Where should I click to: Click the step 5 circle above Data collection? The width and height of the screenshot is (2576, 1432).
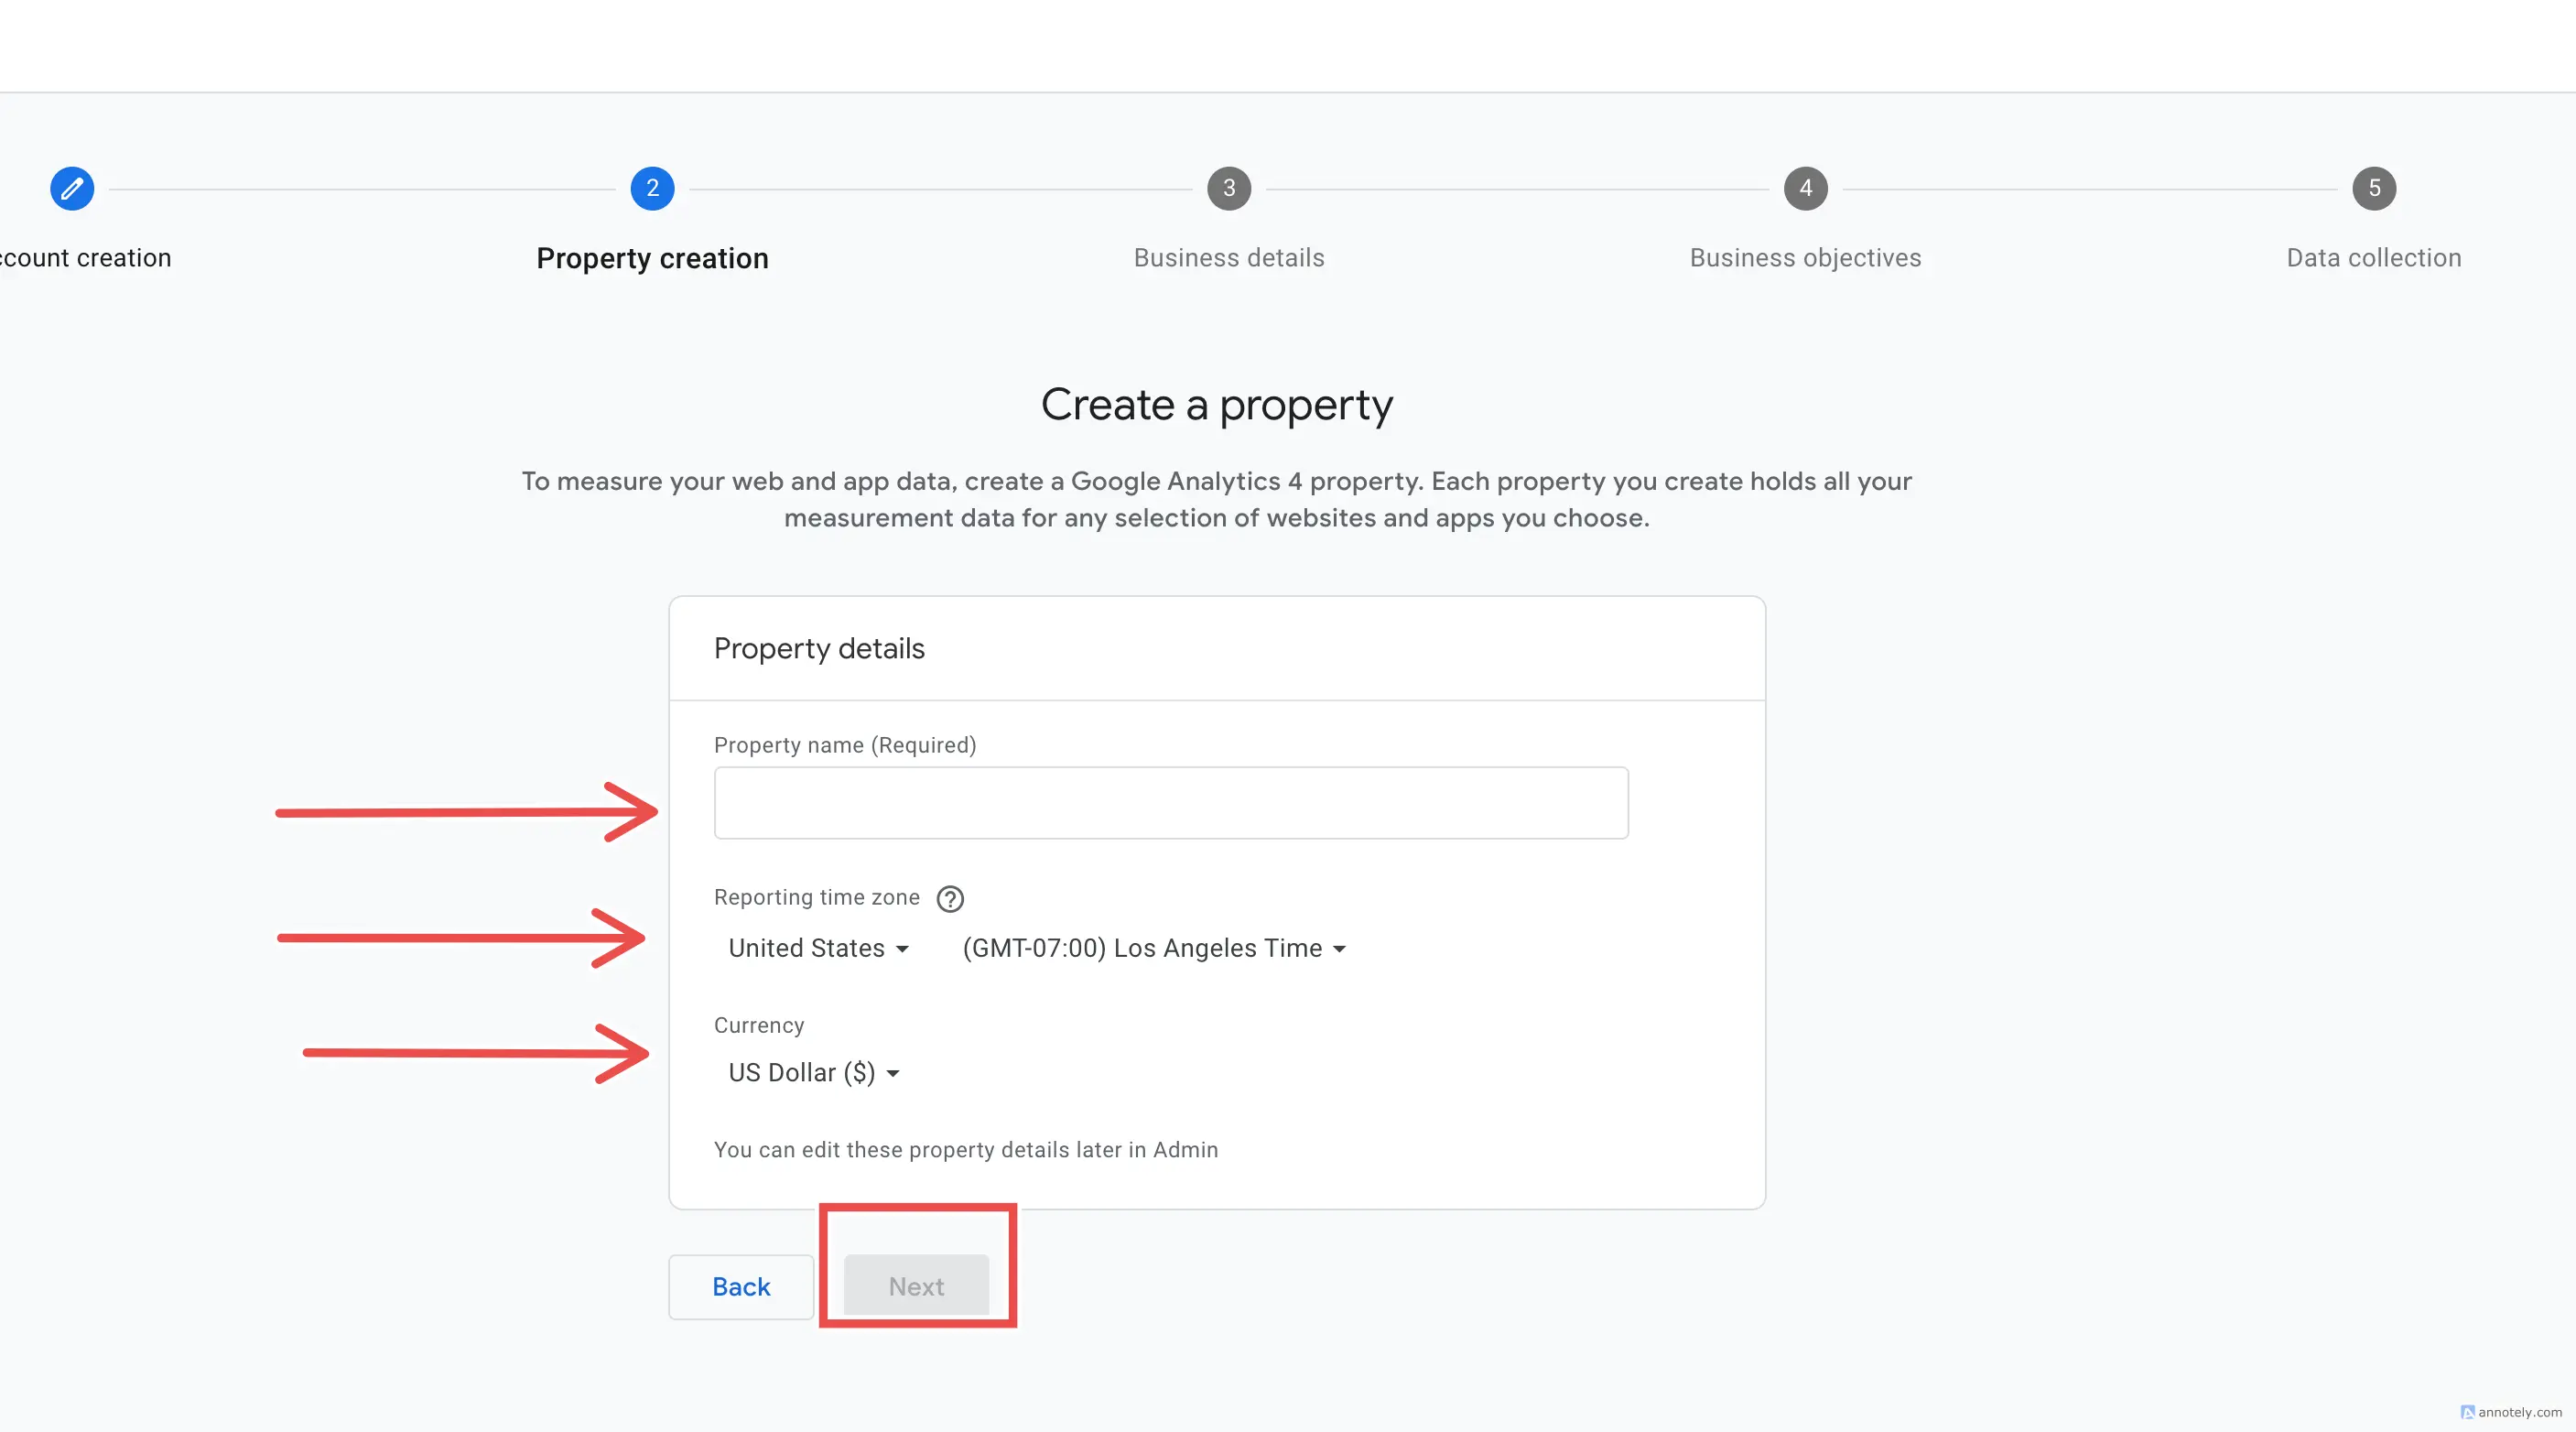tap(2374, 188)
